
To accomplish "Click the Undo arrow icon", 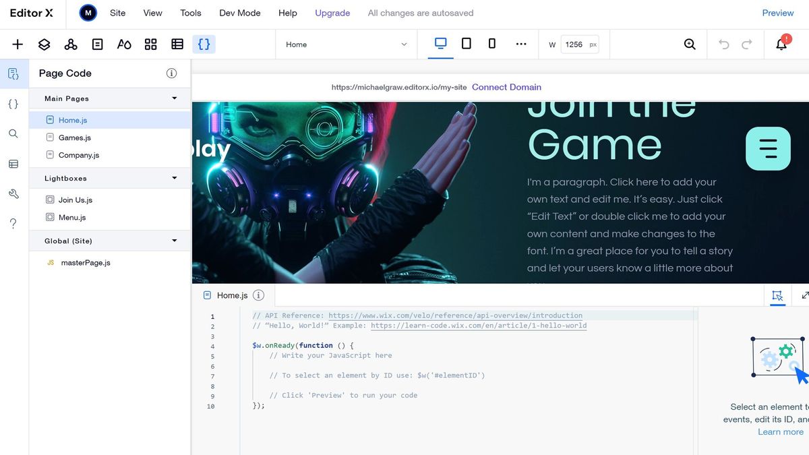I will point(723,44).
